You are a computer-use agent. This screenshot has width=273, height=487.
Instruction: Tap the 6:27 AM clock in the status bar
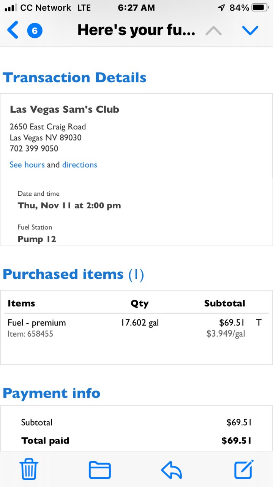tap(136, 8)
